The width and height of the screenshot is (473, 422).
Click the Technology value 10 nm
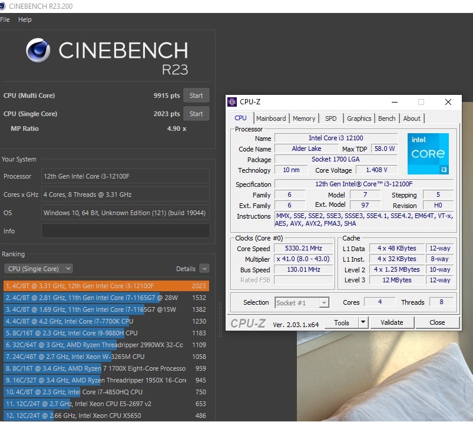pyautogui.click(x=291, y=170)
